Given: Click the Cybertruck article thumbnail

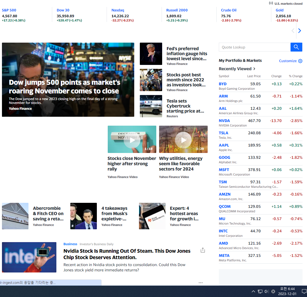Looking at the screenshot, I should pos(151,106).
